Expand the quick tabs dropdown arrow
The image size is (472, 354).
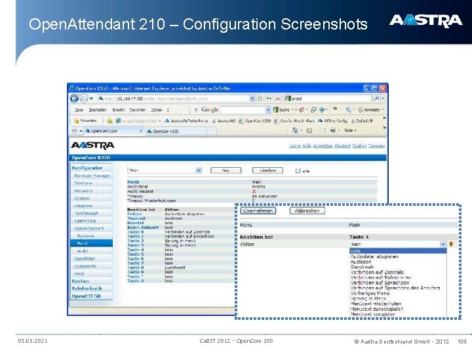coord(81,131)
